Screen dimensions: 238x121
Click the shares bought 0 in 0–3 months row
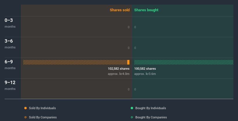(135, 27)
